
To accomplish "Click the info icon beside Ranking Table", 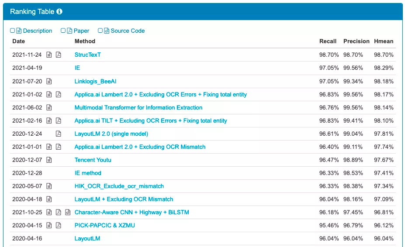I will pos(59,12).
